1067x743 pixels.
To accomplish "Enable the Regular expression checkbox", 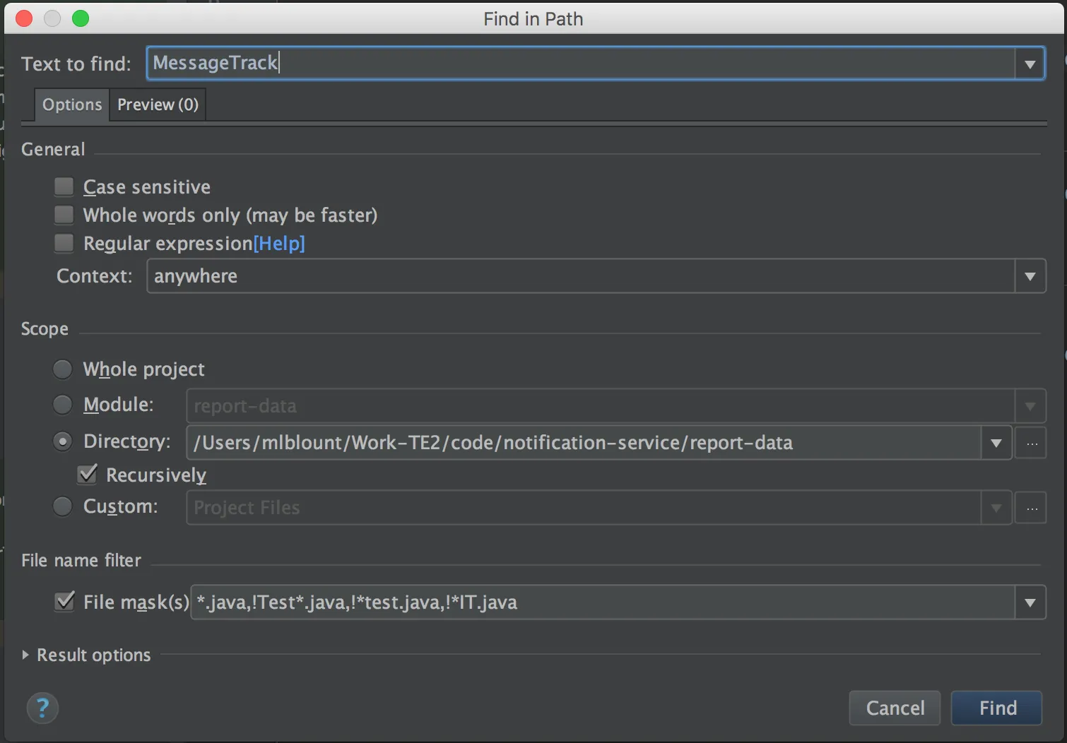I will [64, 244].
